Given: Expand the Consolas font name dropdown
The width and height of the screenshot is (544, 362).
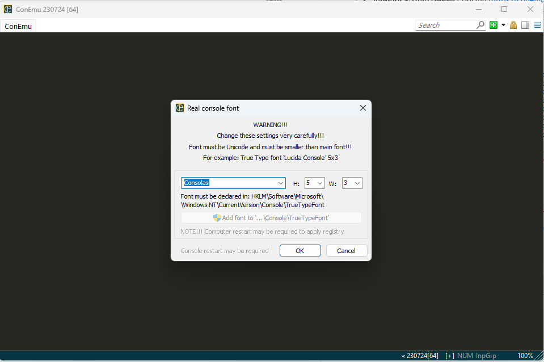Looking at the screenshot, I should point(281,183).
